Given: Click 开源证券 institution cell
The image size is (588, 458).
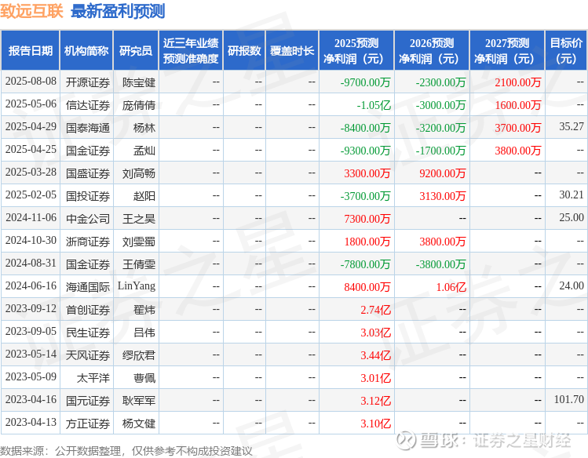Looking at the screenshot, I should pyautogui.click(x=88, y=82).
